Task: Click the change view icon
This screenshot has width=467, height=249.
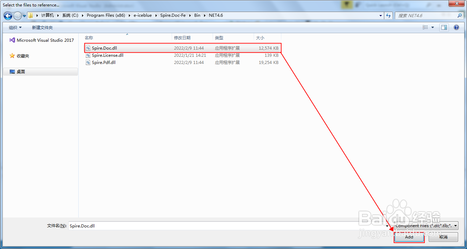Action: (x=425, y=27)
